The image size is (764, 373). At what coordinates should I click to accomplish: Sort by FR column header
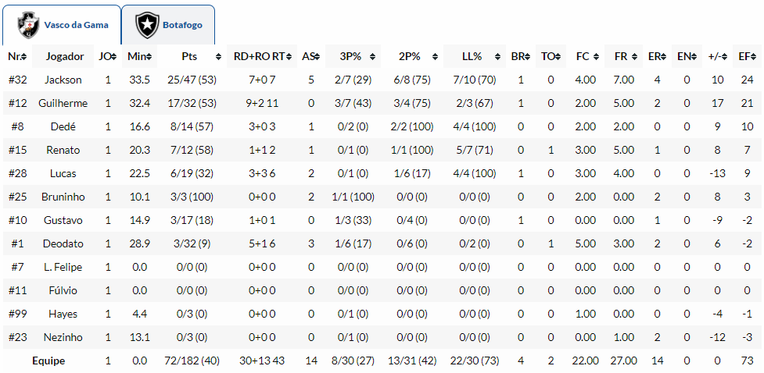[621, 57]
